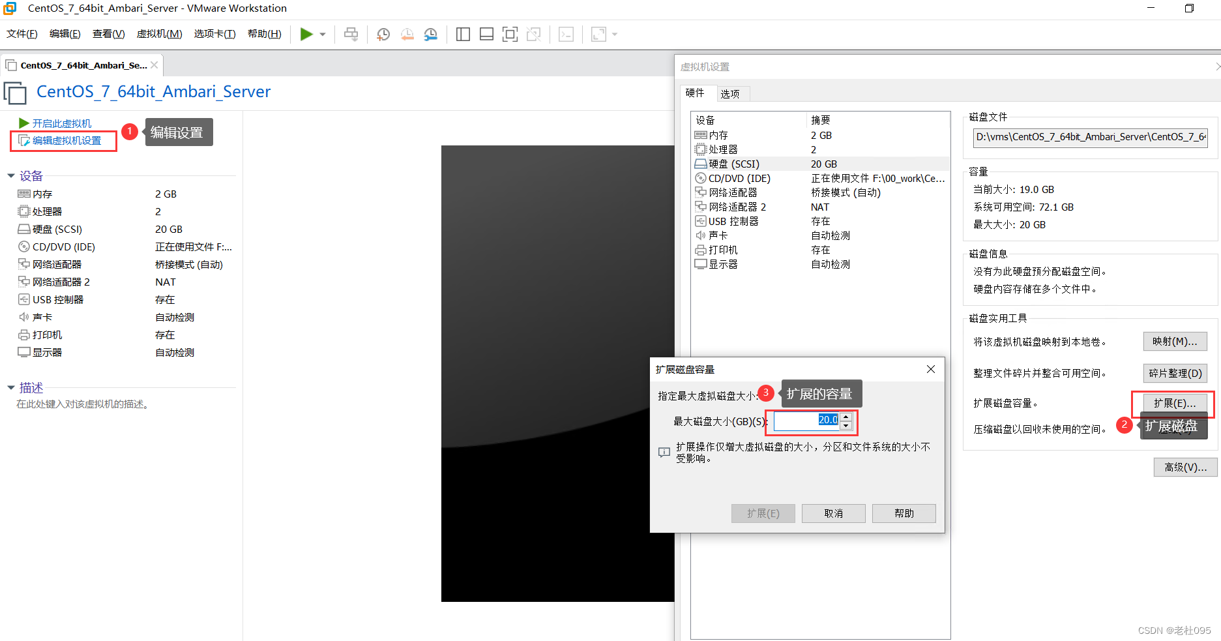Click the green power-on play icon in toolbar
The height and width of the screenshot is (641, 1221).
pyautogui.click(x=306, y=35)
